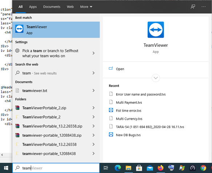Click the archive icon for TeamViewerPortable_2.zip
The width and height of the screenshot is (212, 173).
[17, 108]
